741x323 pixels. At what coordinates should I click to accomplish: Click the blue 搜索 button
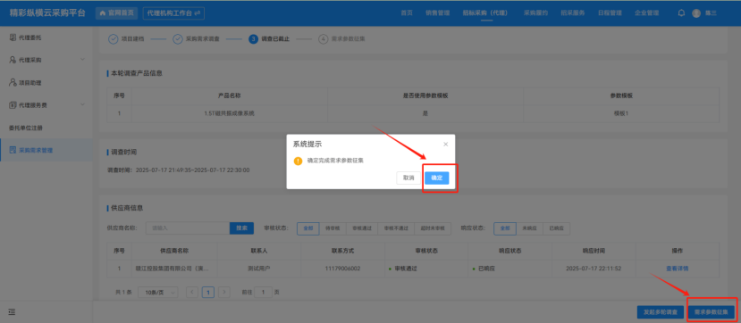[x=241, y=228]
